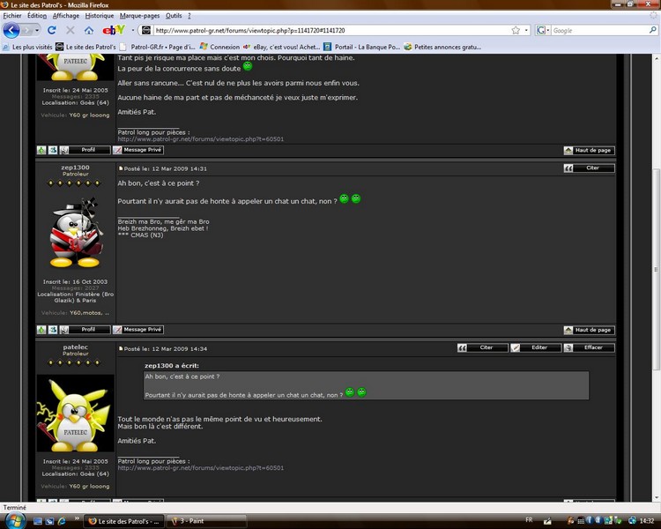Switch to the Paint taskbar window
Viewport: 661px width, 529px height.
click(206, 521)
